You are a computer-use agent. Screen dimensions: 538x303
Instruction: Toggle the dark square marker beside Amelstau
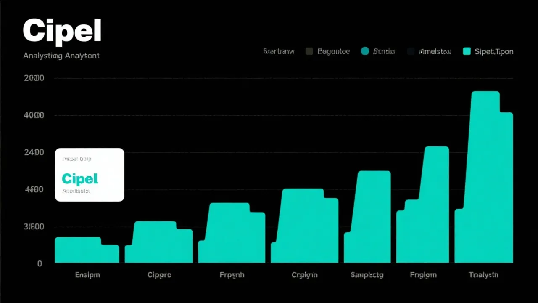click(411, 51)
